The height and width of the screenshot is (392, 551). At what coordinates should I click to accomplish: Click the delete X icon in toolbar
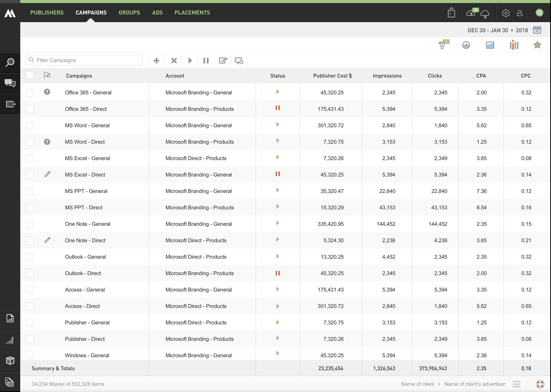pyautogui.click(x=174, y=60)
